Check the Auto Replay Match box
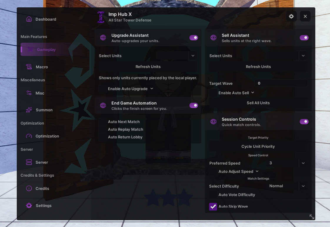Screen dimensions: 330x227 point(103,130)
